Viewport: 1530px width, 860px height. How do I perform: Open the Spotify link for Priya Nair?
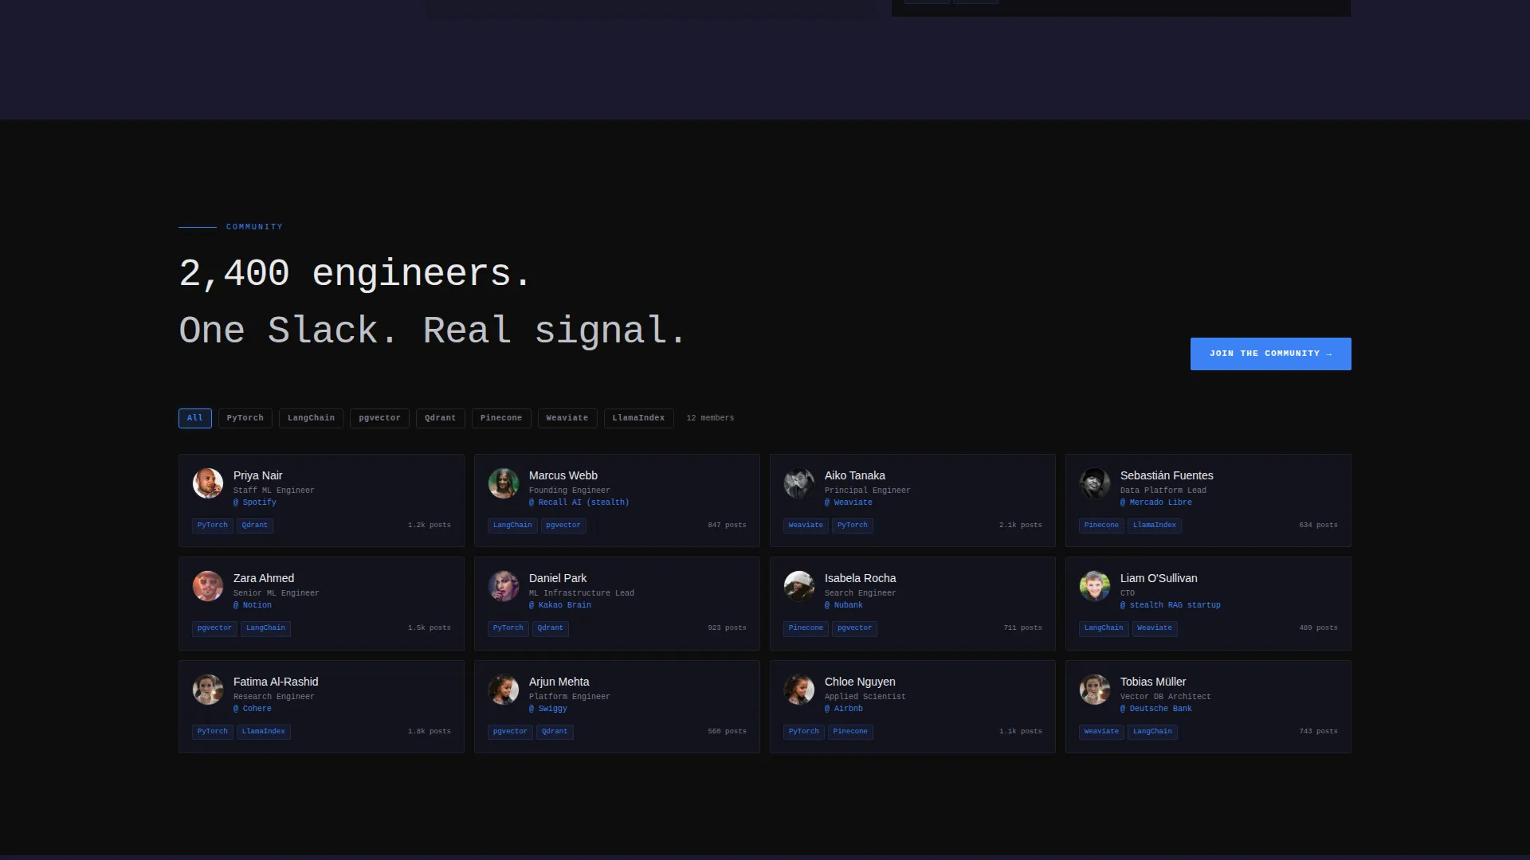click(255, 502)
